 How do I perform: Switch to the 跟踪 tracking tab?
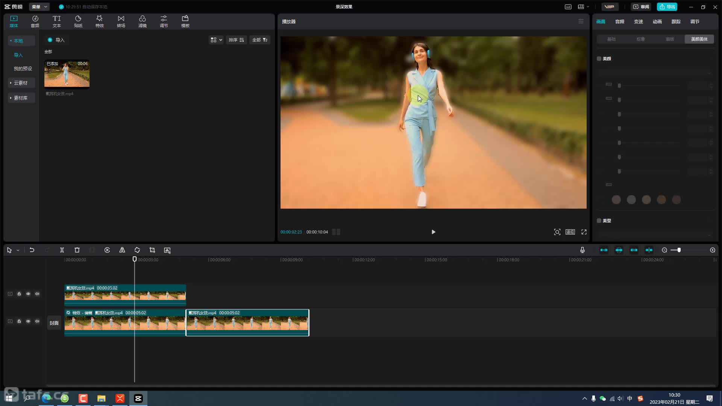676,21
